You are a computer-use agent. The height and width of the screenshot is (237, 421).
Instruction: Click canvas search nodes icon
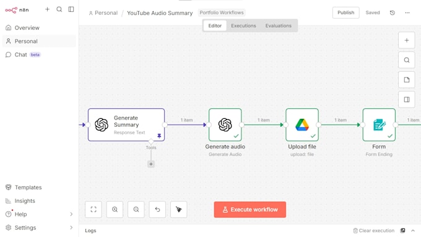coord(407,60)
